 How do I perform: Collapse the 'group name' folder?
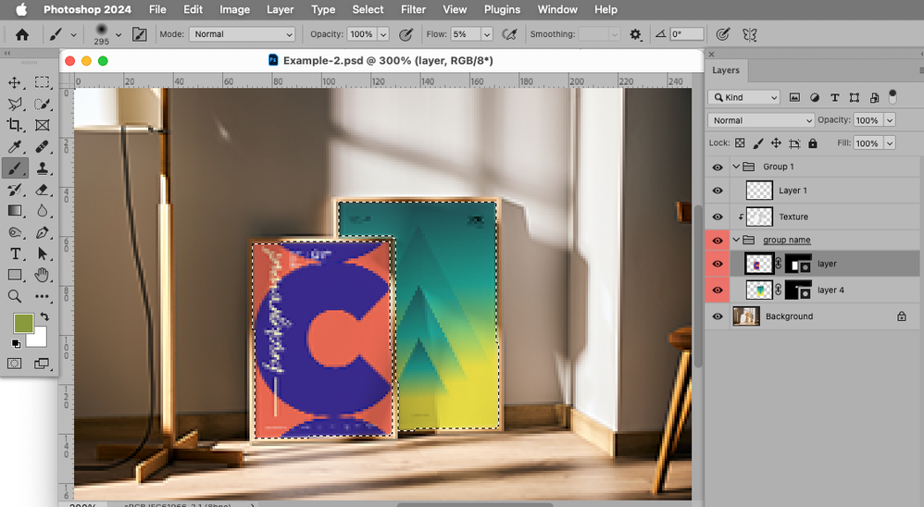tap(736, 240)
